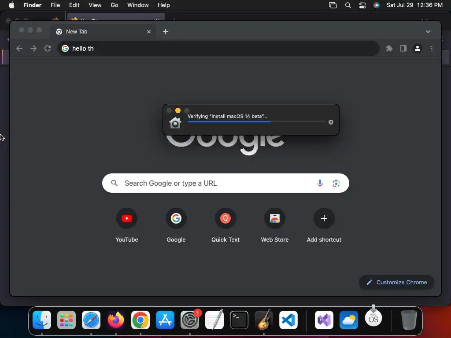This screenshot has height=338, width=451.
Task: Open the Trash from the Dock
Action: click(x=409, y=320)
